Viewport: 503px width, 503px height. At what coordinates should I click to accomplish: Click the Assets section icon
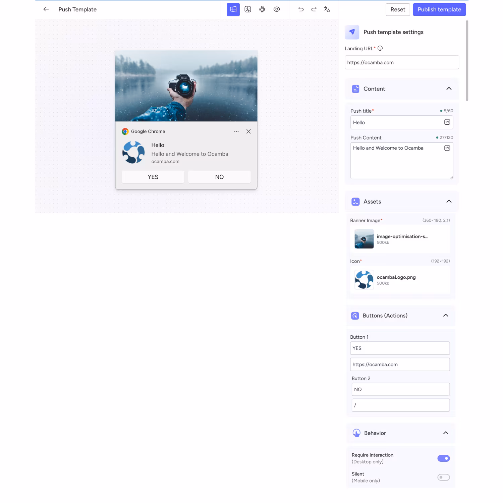click(x=355, y=202)
